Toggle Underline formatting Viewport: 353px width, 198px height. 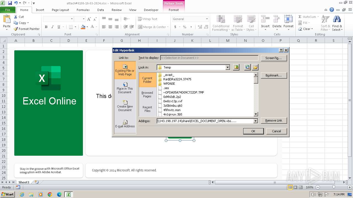coord(59,27)
